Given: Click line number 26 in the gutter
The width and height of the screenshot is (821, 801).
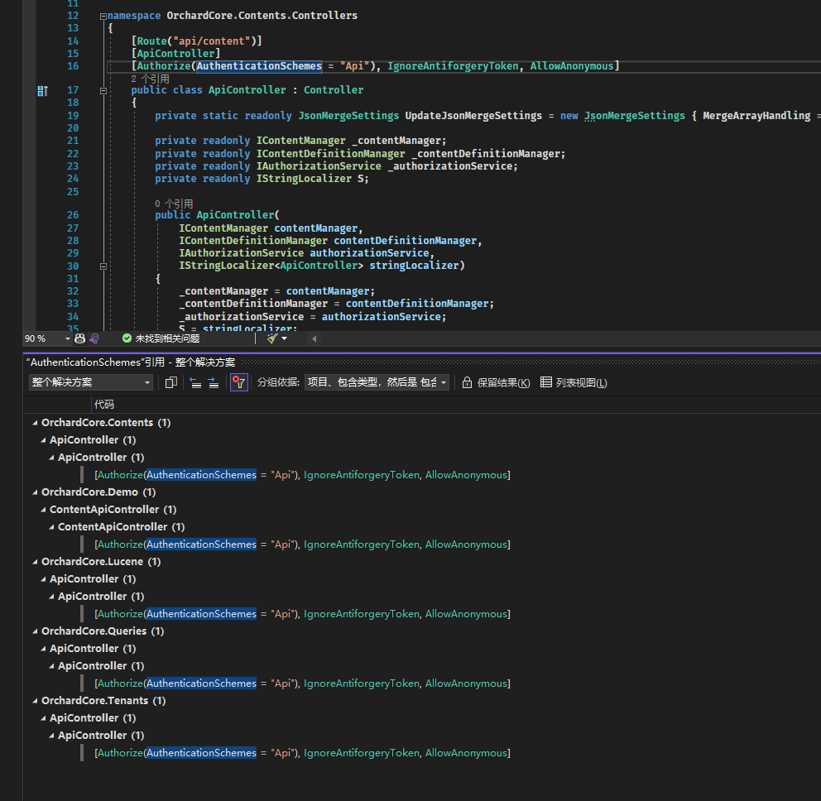Looking at the screenshot, I should tap(73, 215).
